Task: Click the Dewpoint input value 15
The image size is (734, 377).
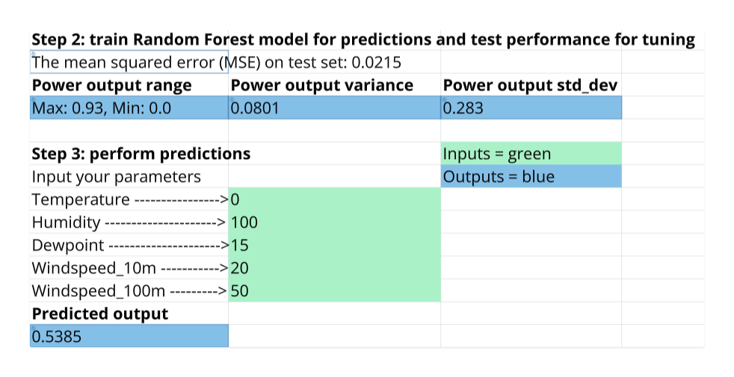Action: click(334, 246)
